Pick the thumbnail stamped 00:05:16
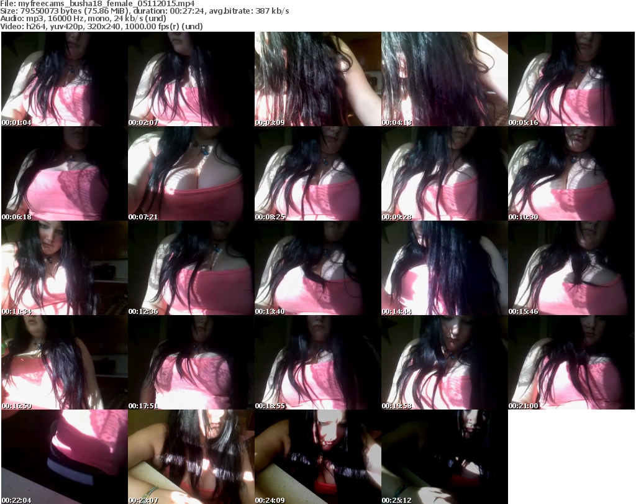The height and width of the screenshot is (504, 636). [x=571, y=79]
